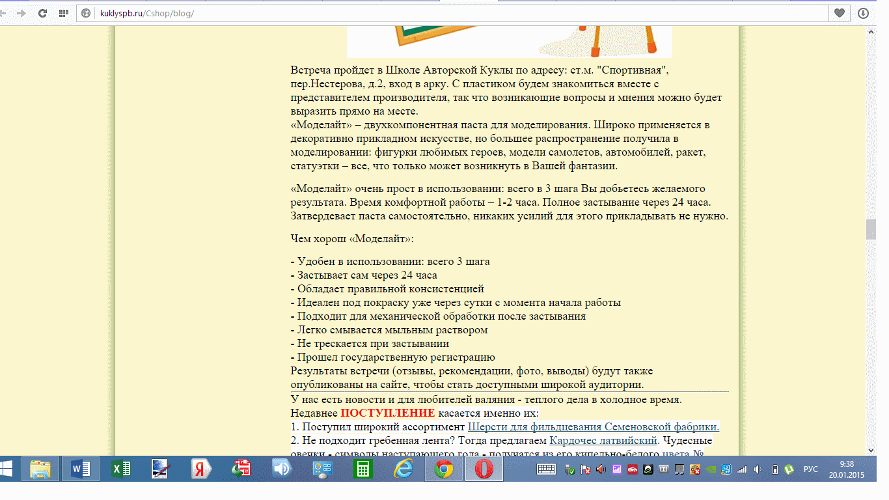
Task: Click the easel illustration image at top
Action: pos(509,42)
